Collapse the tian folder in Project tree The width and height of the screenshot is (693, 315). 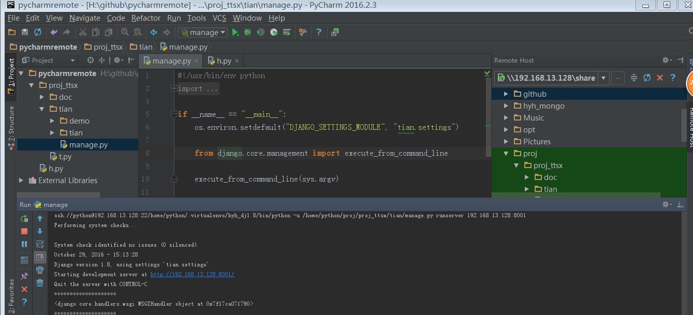[42, 109]
